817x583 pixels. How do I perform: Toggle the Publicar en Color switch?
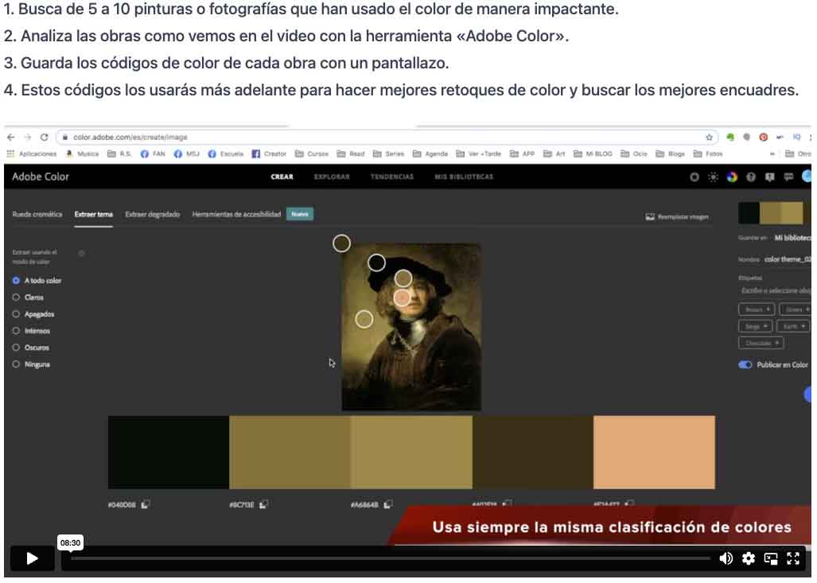point(745,365)
